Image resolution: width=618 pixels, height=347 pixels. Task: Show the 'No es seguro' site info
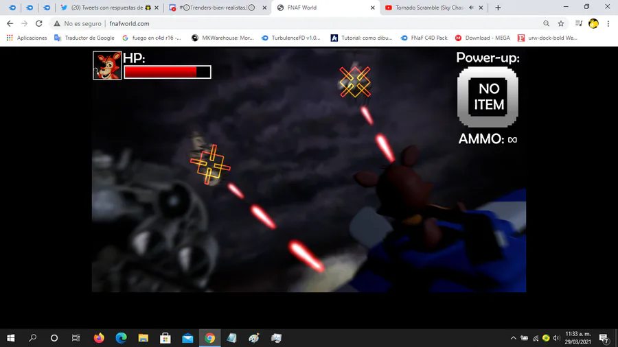[x=78, y=23]
